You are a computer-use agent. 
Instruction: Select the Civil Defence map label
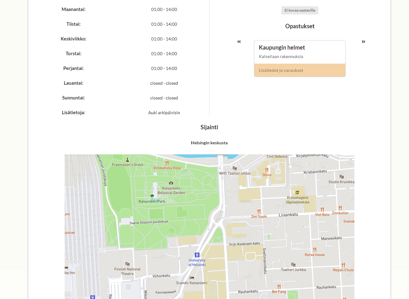(277, 156)
